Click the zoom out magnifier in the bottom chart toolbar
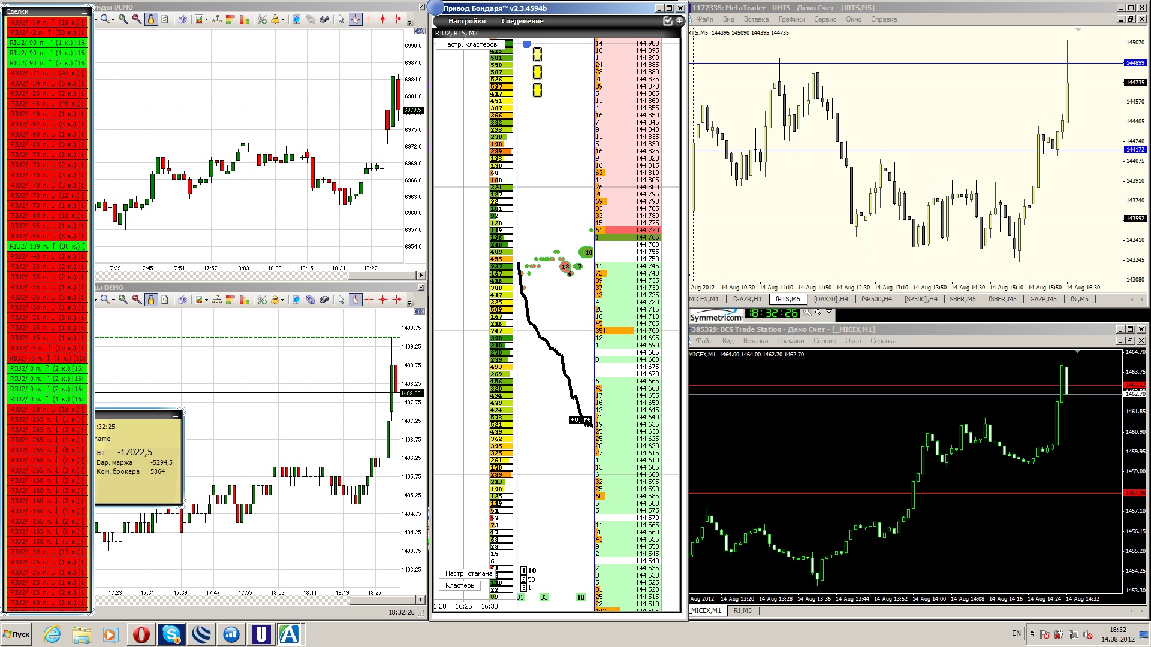1151x647 pixels. click(137, 300)
